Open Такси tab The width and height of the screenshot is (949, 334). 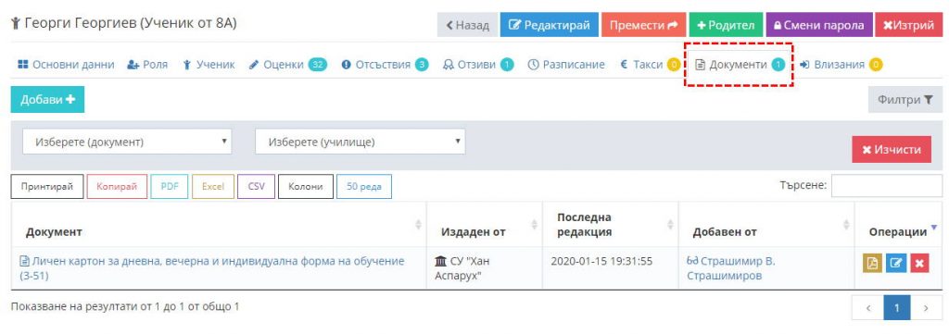(x=650, y=65)
